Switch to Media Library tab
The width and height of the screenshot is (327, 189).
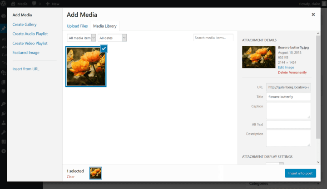tap(105, 26)
